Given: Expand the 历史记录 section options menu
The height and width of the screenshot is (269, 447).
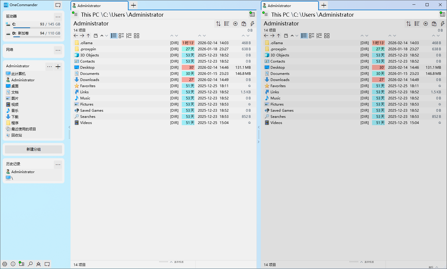Looking at the screenshot, I should [58, 164].
